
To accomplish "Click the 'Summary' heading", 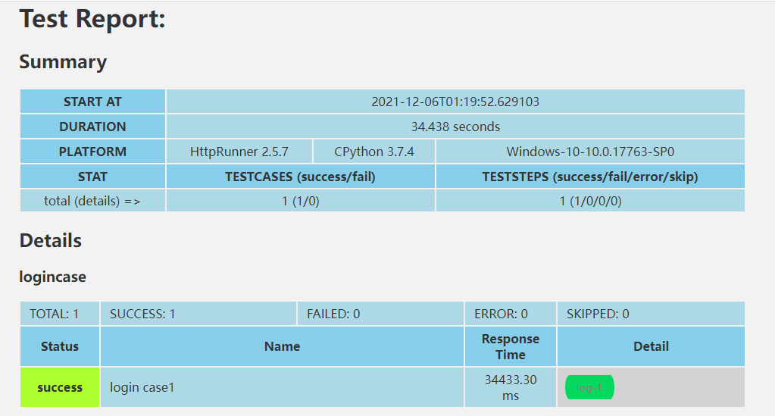I will (x=63, y=62).
